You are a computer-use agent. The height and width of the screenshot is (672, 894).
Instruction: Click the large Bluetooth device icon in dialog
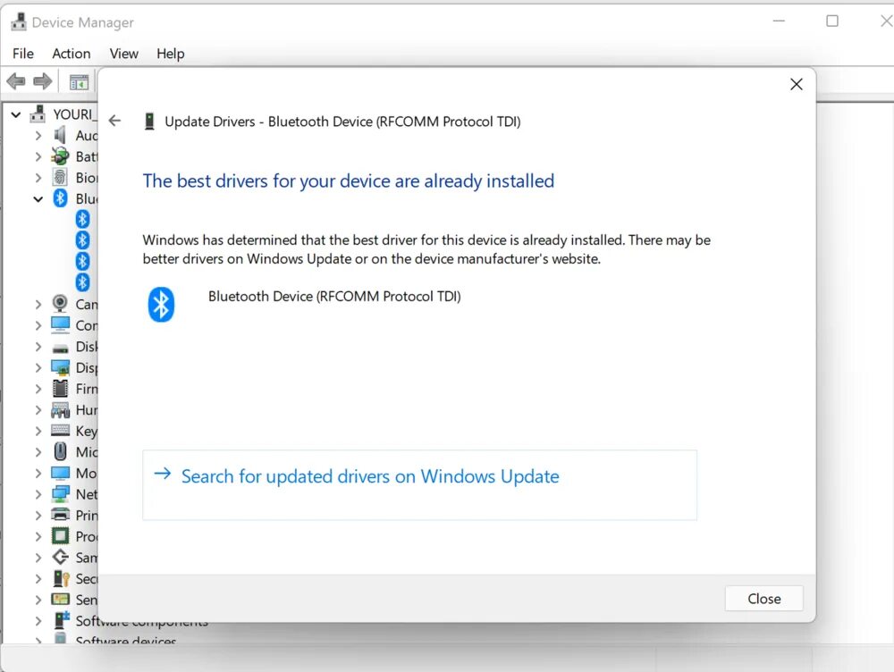[161, 305]
